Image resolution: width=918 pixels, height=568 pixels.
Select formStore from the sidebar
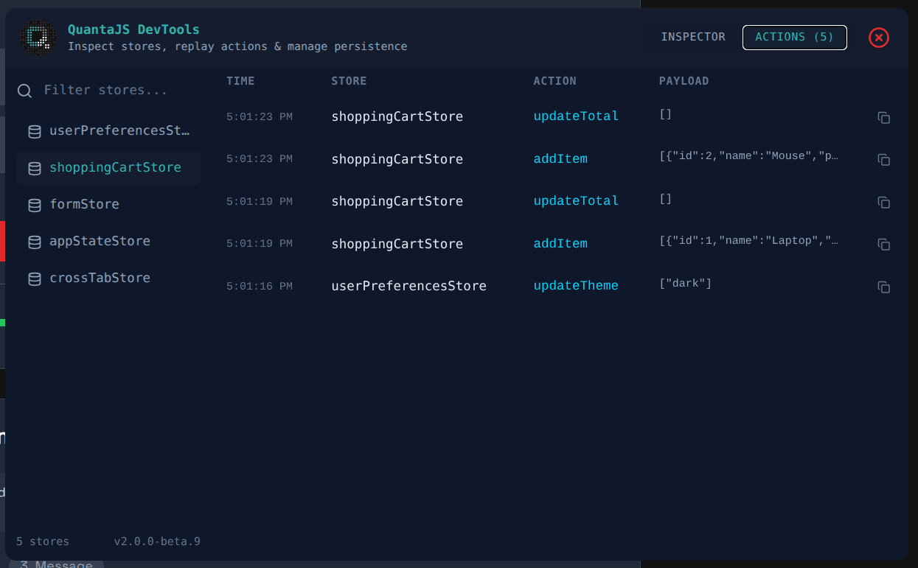click(83, 204)
